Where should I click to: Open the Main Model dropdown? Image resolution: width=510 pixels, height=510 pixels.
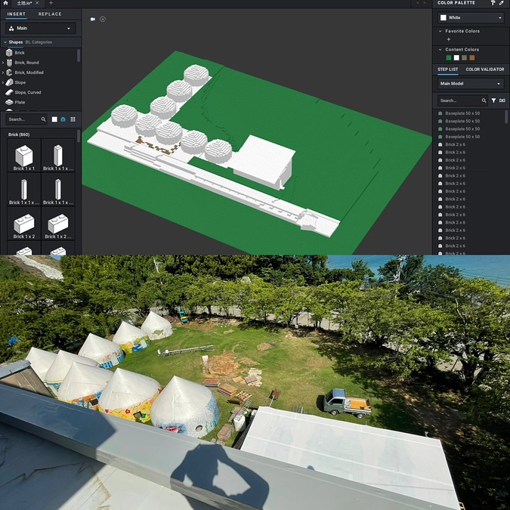click(x=471, y=83)
